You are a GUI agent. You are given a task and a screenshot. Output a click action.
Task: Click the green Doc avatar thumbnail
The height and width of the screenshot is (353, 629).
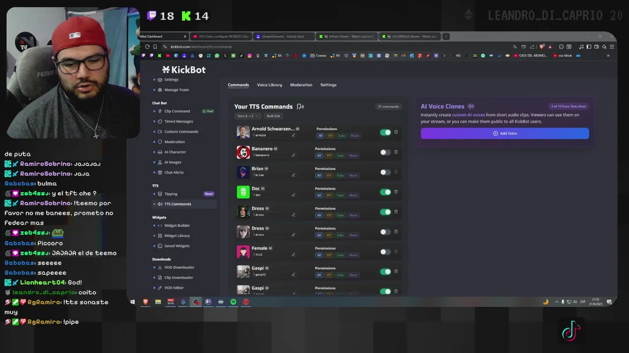[243, 192]
